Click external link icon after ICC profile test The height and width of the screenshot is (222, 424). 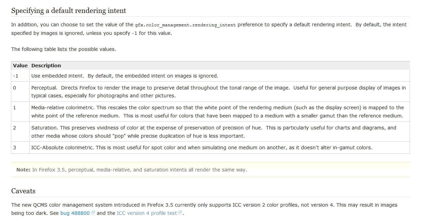[x=180, y=213]
